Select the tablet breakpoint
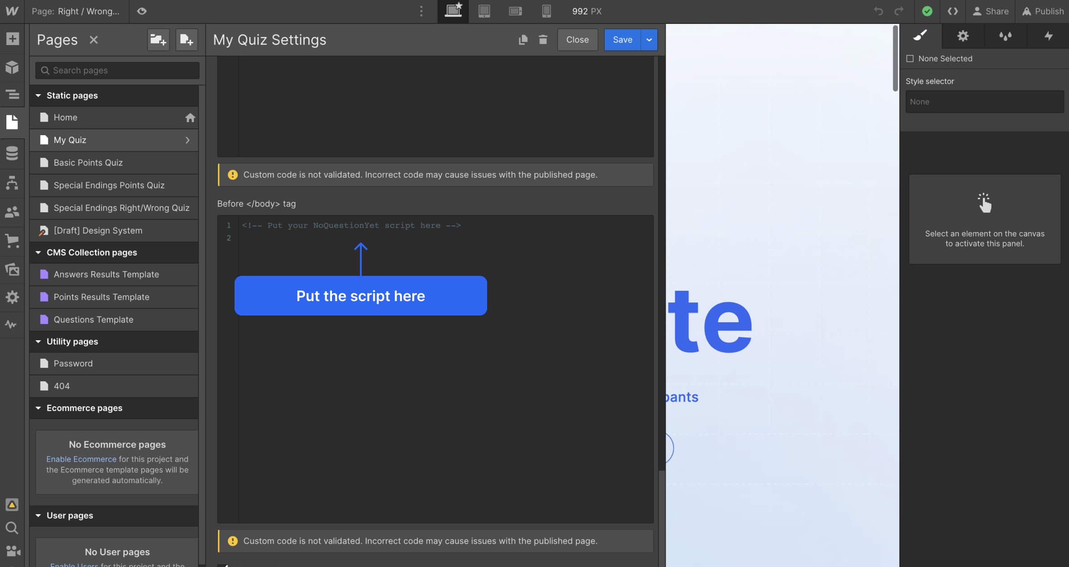 point(484,11)
